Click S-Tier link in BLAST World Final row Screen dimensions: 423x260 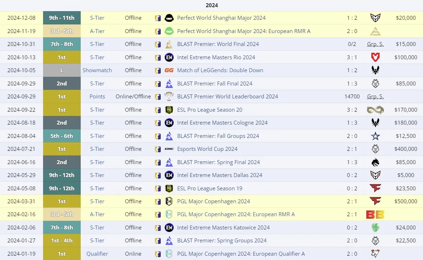[97, 44]
